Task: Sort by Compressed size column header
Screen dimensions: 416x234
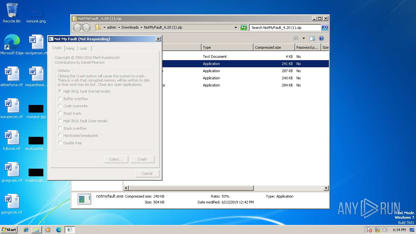Action: 274,47
